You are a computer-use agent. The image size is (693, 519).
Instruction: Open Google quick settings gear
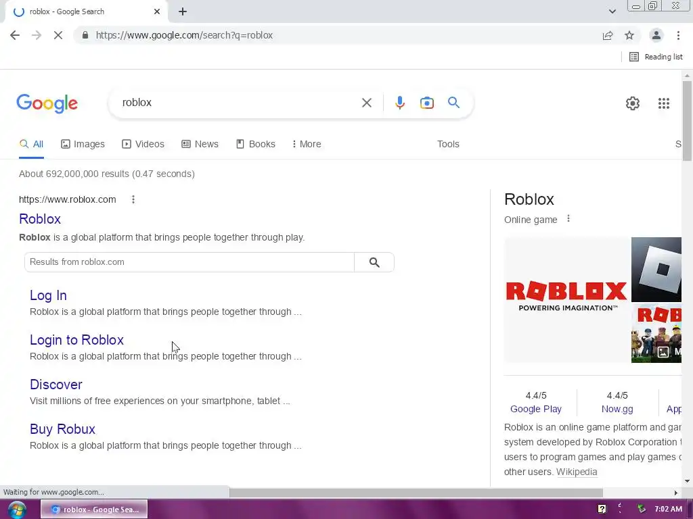pos(633,103)
